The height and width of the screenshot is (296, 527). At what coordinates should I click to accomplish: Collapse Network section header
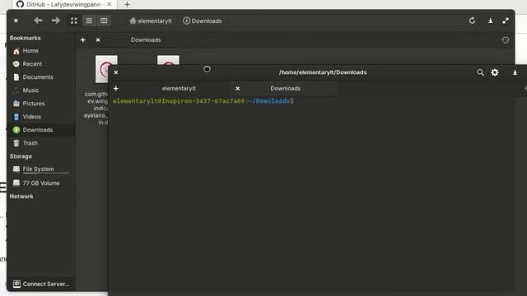[21, 197]
